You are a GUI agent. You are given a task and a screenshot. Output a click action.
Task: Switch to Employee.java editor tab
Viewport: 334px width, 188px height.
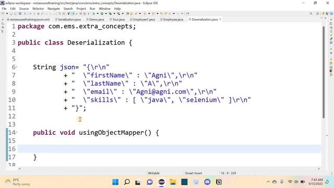172,19
